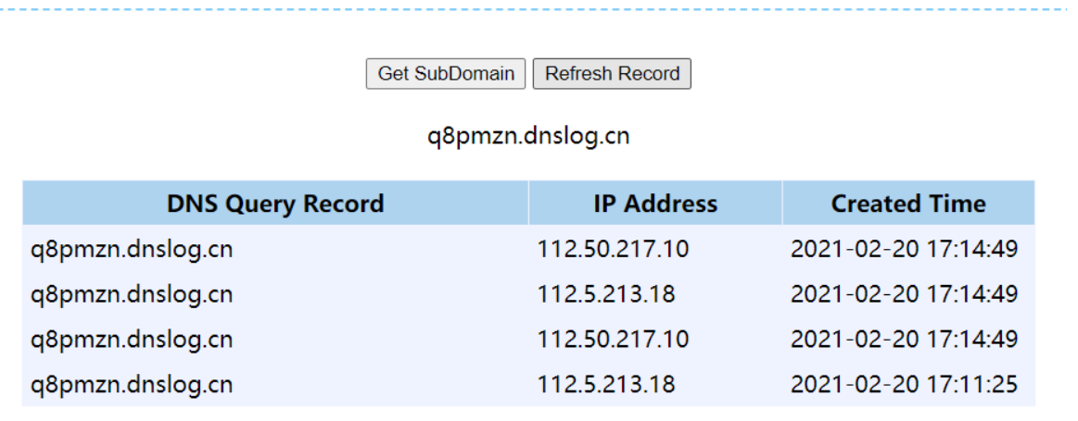Select the generated subdomain q8pmzn.dnslog.cn above the table
1078x421 pixels.
528,136
